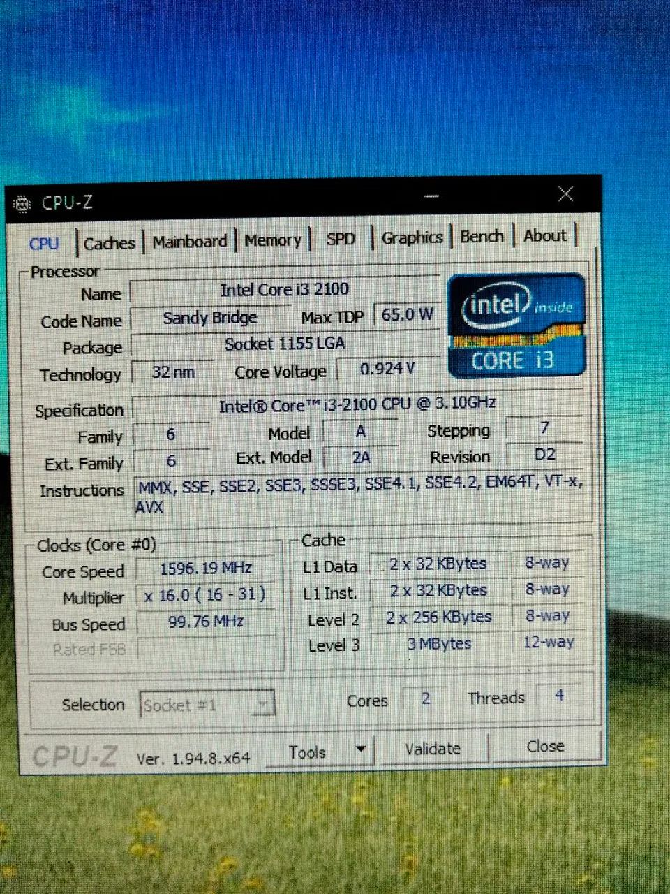Switch to the Bench tab
This screenshot has width=670, height=894.
click(x=482, y=236)
